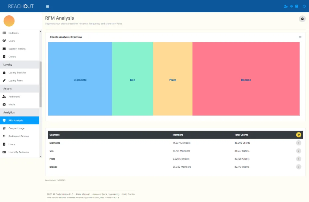Click the User Manual footer link

[83, 194]
